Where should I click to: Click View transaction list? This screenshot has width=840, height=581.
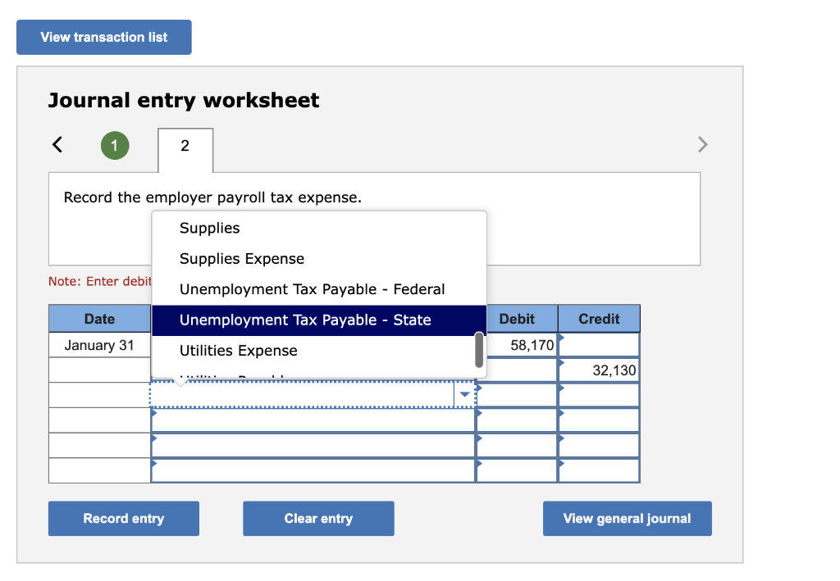coord(103,37)
